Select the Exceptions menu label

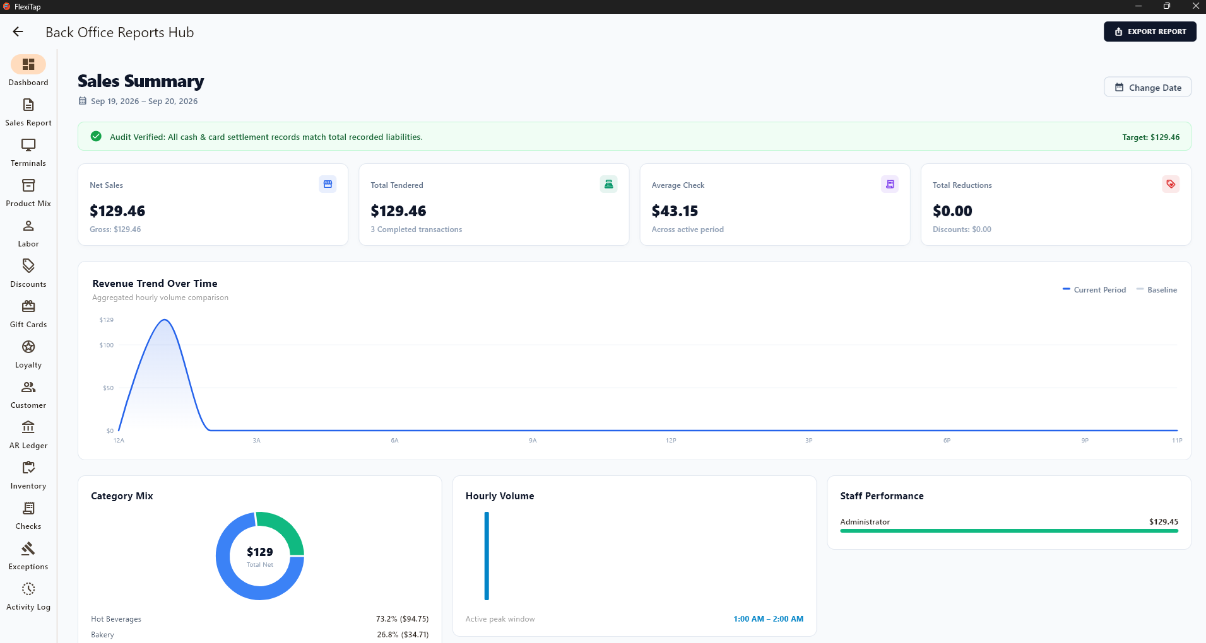pyautogui.click(x=28, y=567)
